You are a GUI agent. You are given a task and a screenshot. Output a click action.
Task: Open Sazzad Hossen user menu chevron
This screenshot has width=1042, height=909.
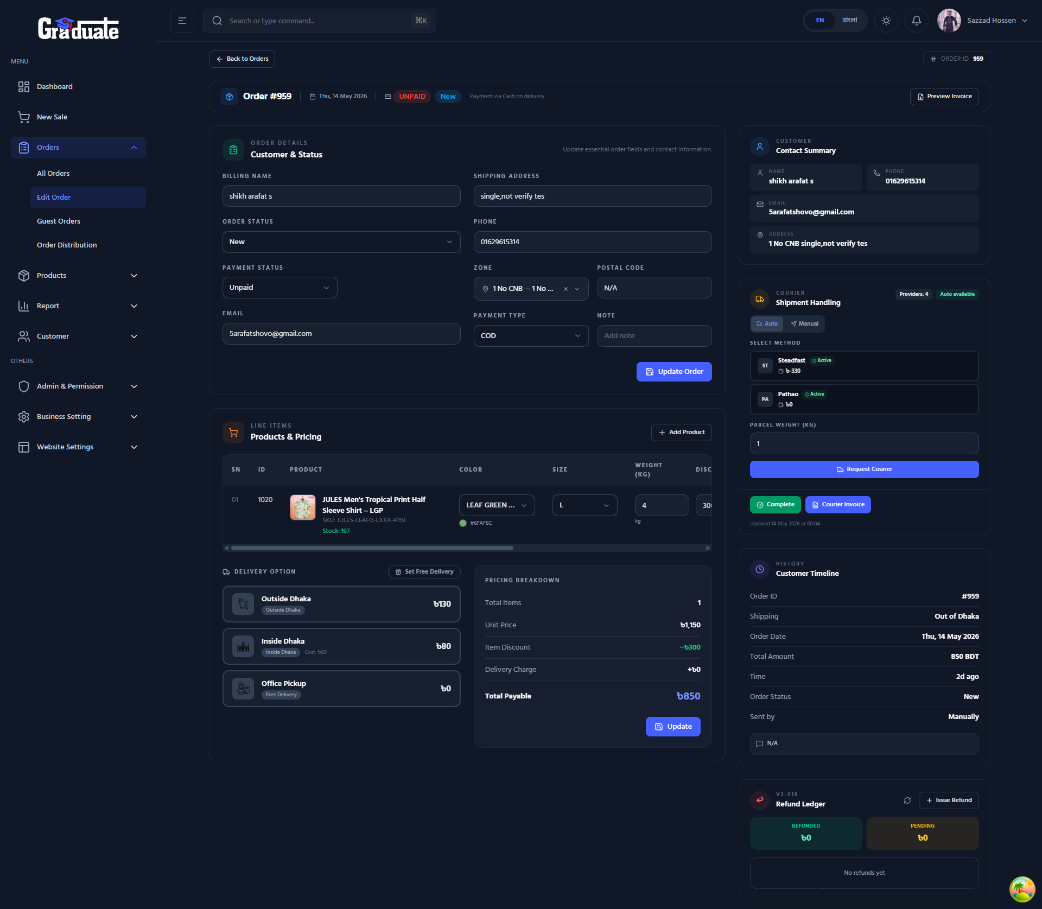click(1025, 21)
